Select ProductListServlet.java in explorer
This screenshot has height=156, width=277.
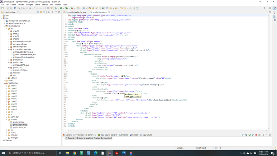[24, 52]
